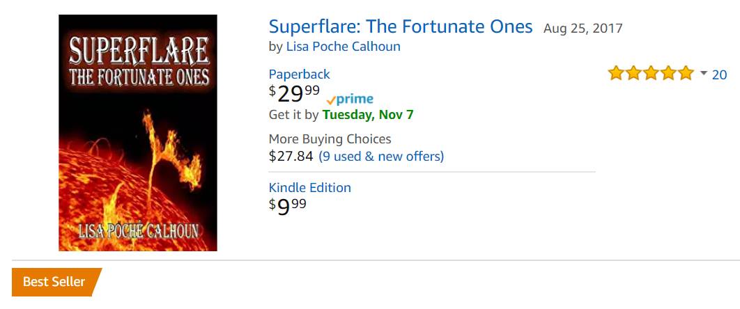Click the Aug 25, 2017 publication date
Screen dimensions: 740x309
pos(583,29)
